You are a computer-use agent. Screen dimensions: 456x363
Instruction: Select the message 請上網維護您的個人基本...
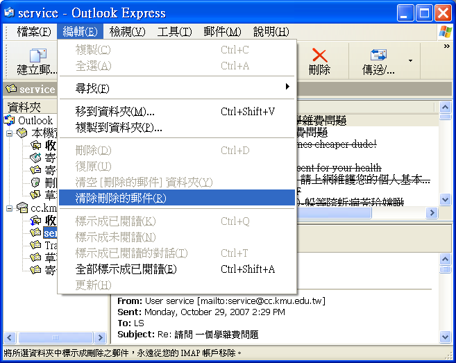coord(364,180)
